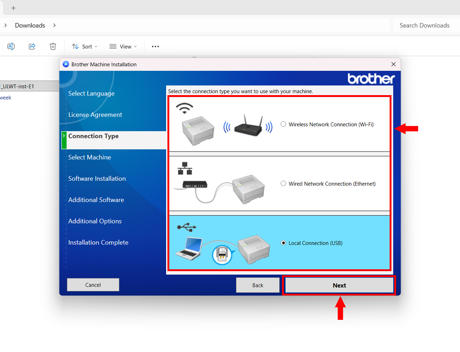
Task: Click the USB symbol icon
Action: 187,227
